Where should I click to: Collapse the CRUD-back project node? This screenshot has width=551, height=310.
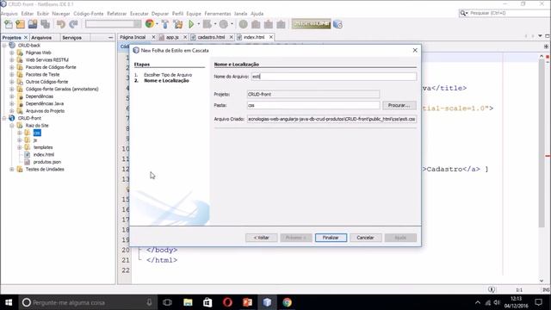pyautogui.click(x=4, y=46)
